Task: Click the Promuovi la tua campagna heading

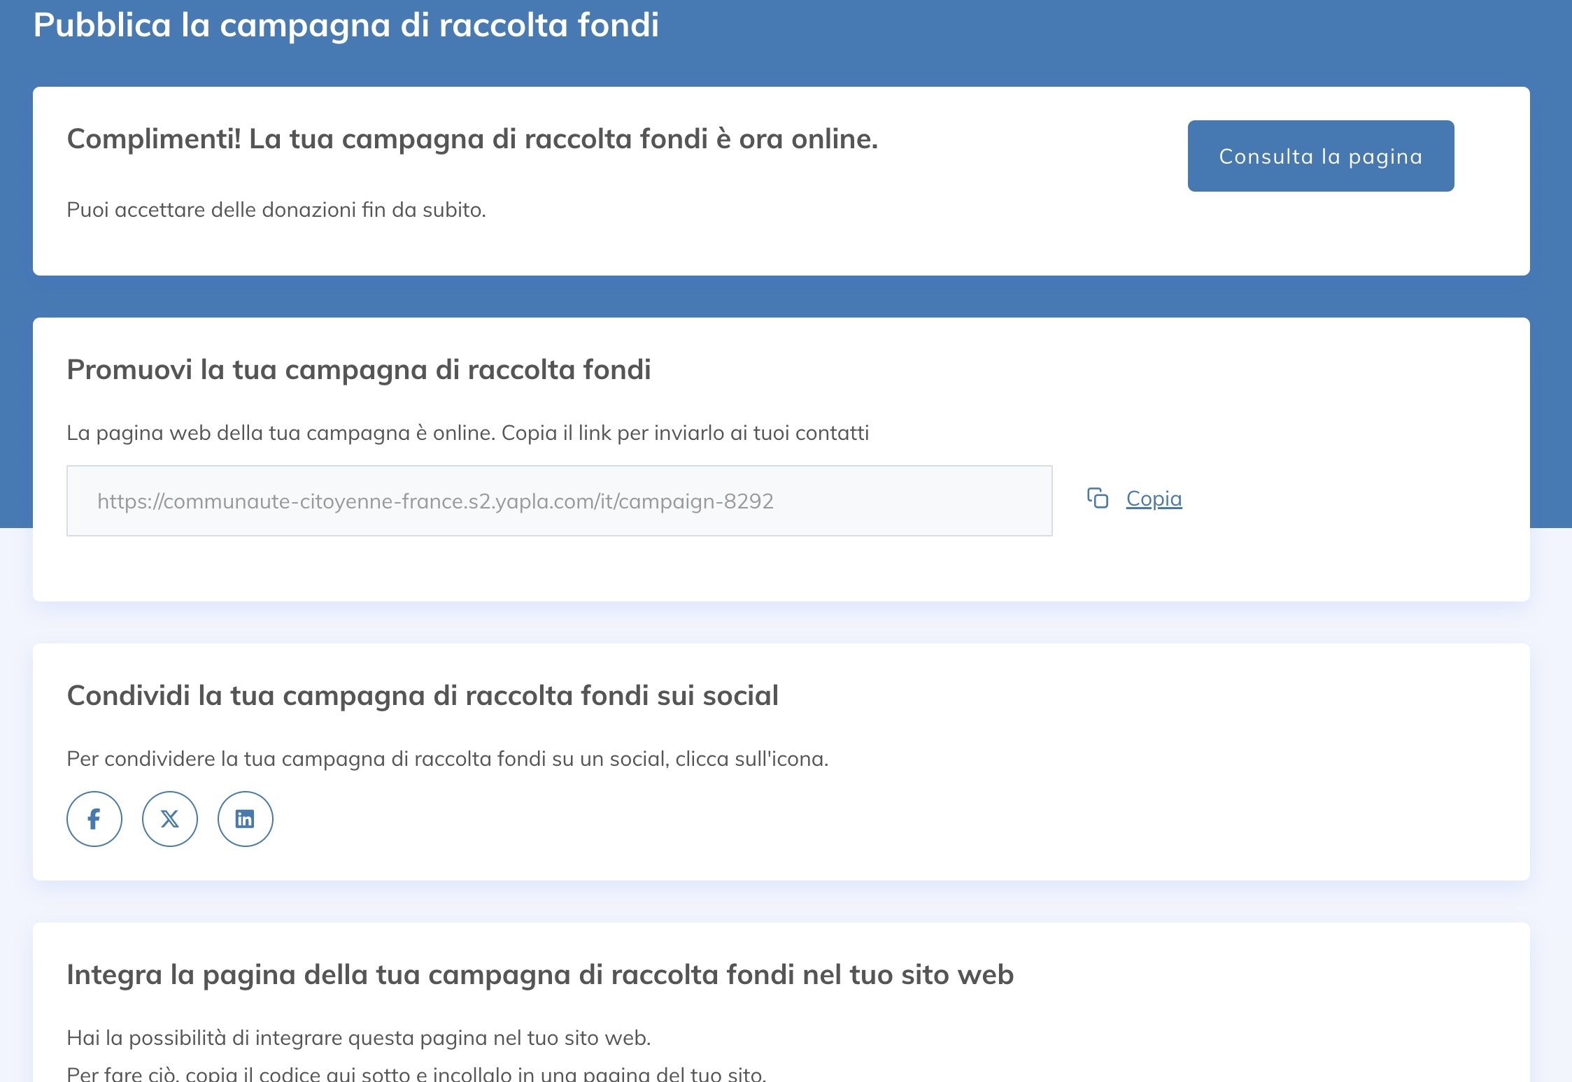Action: (x=360, y=371)
